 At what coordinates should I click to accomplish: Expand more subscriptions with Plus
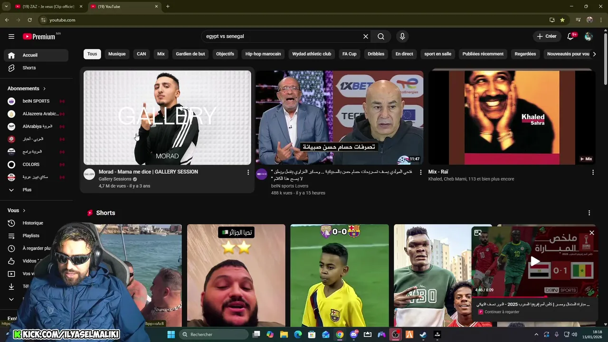36,190
